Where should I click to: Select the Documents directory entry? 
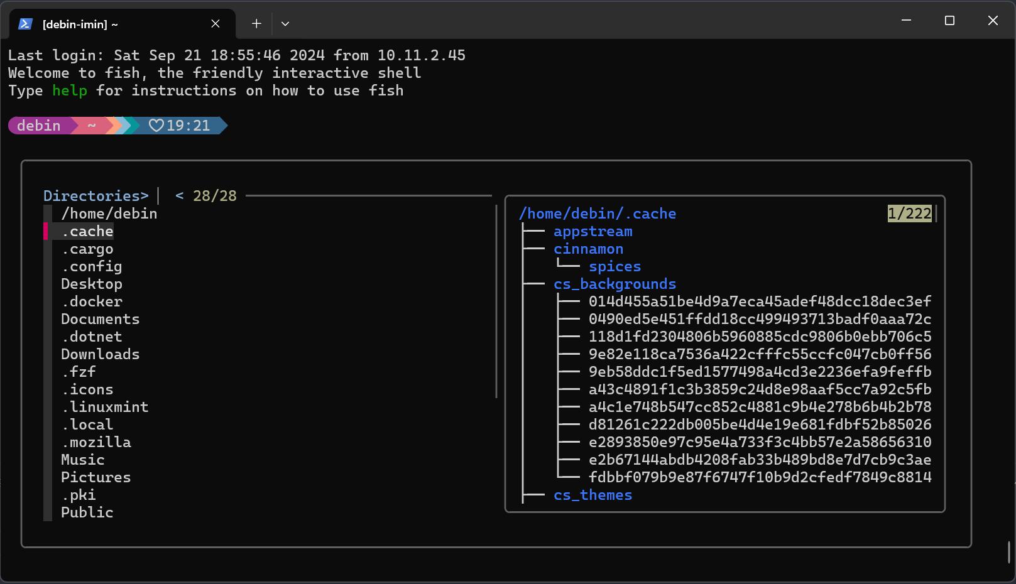point(101,319)
